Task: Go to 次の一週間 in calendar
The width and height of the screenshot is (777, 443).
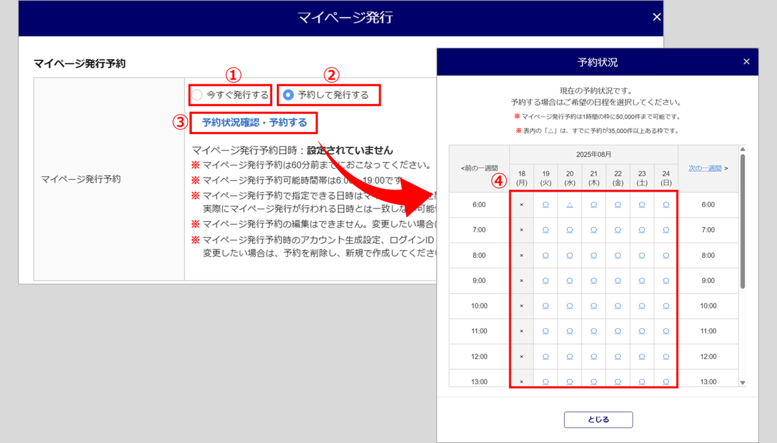Action: [x=705, y=168]
